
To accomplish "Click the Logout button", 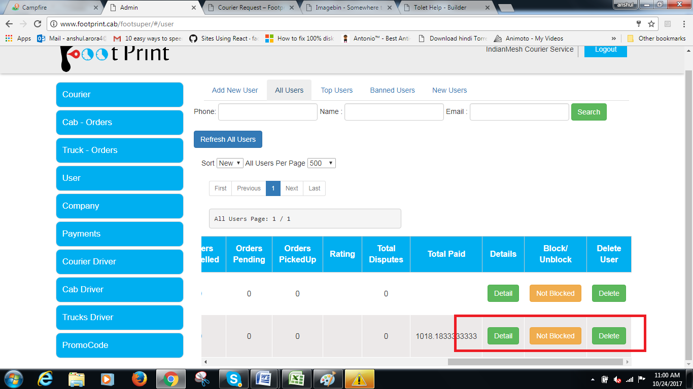I will point(606,51).
